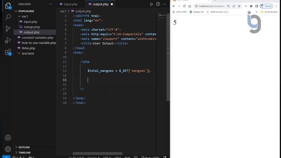The width and height of the screenshot is (281, 158).
Task: Open the Explorer view in activity bar
Action: [8, 6]
